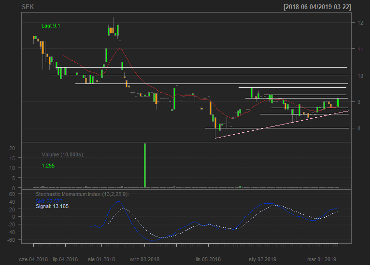Viewport: 370px width, 265px height.
Task: Click price axis label 10
Action: (x=360, y=76)
